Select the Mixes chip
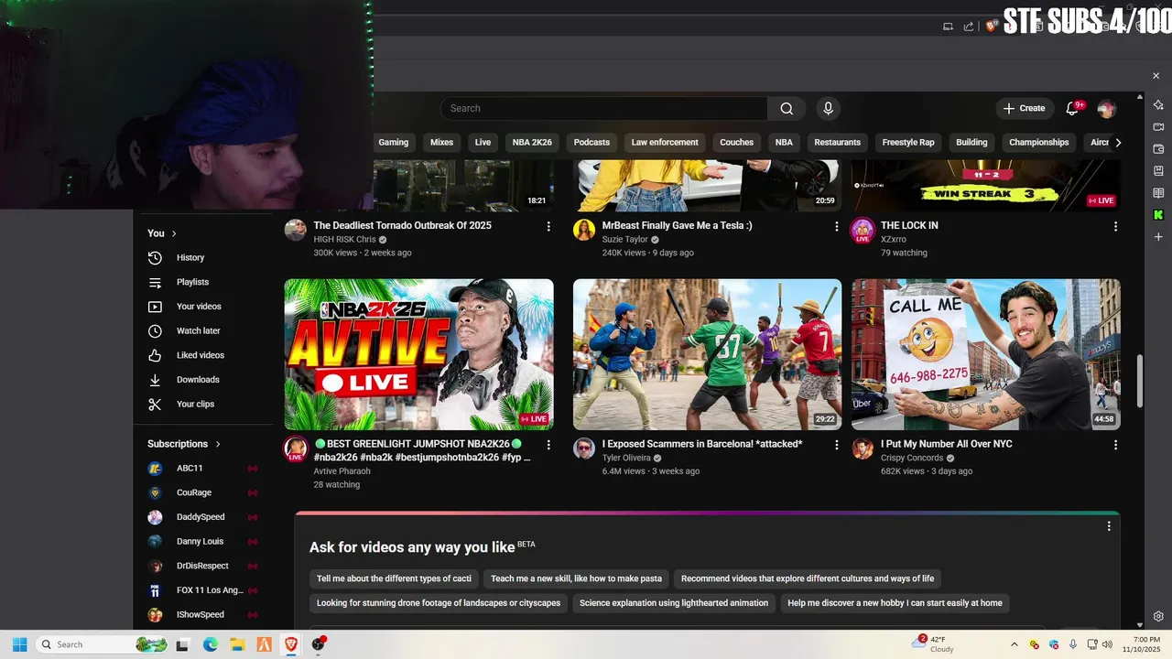The image size is (1172, 659). point(441,143)
